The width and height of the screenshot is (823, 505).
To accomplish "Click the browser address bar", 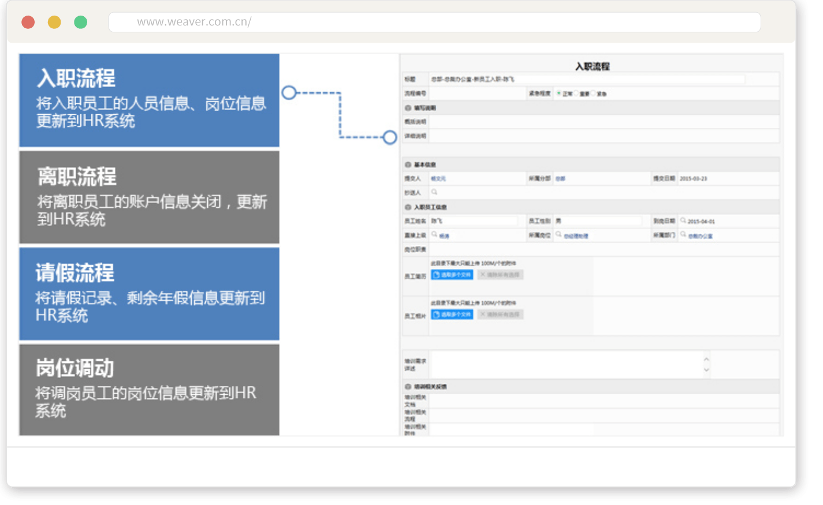I will tap(434, 22).
